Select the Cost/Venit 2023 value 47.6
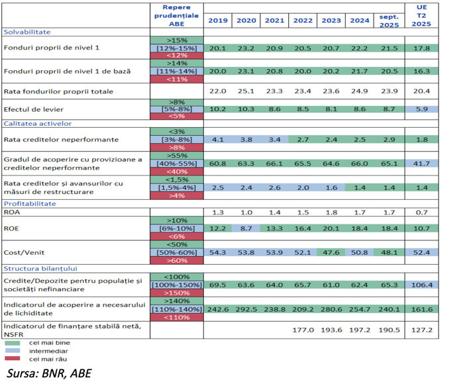 [331, 252]
